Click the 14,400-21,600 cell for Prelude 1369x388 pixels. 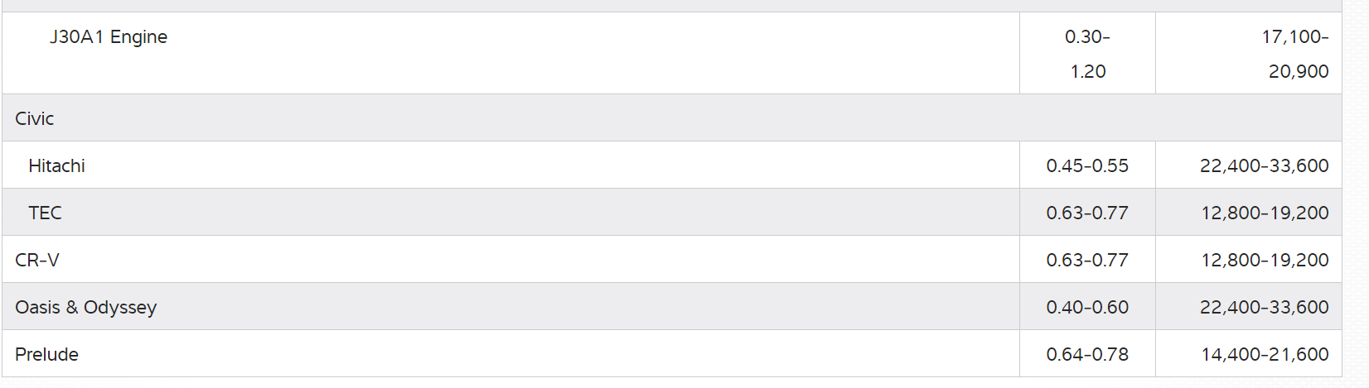[1265, 354]
